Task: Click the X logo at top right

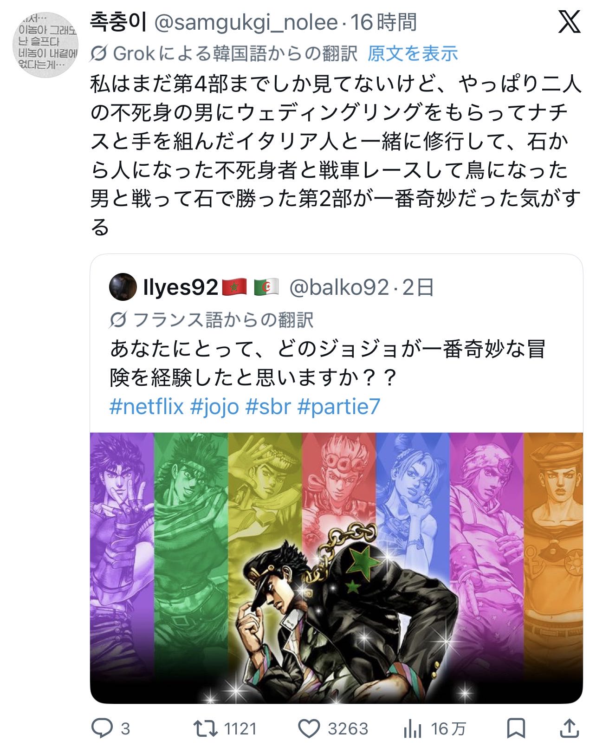Action: click(569, 22)
